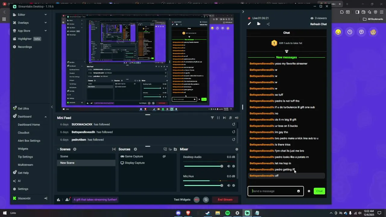
Task: Toggle the replay buffer button
Action: point(206,200)
